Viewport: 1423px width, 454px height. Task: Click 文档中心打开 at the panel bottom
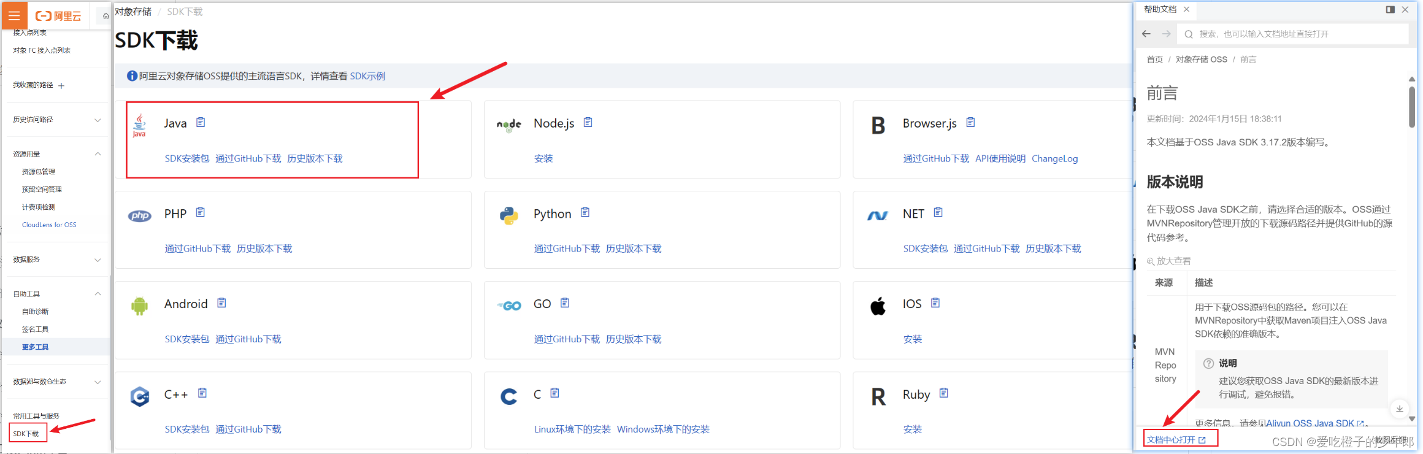pyautogui.click(x=1176, y=439)
